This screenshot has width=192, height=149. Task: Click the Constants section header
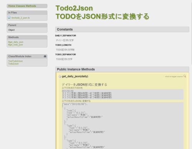coord(122,29)
